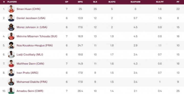Click Daniel Jacobsen's avatar picture
Screen dimensions: 184x94
click(11, 18)
